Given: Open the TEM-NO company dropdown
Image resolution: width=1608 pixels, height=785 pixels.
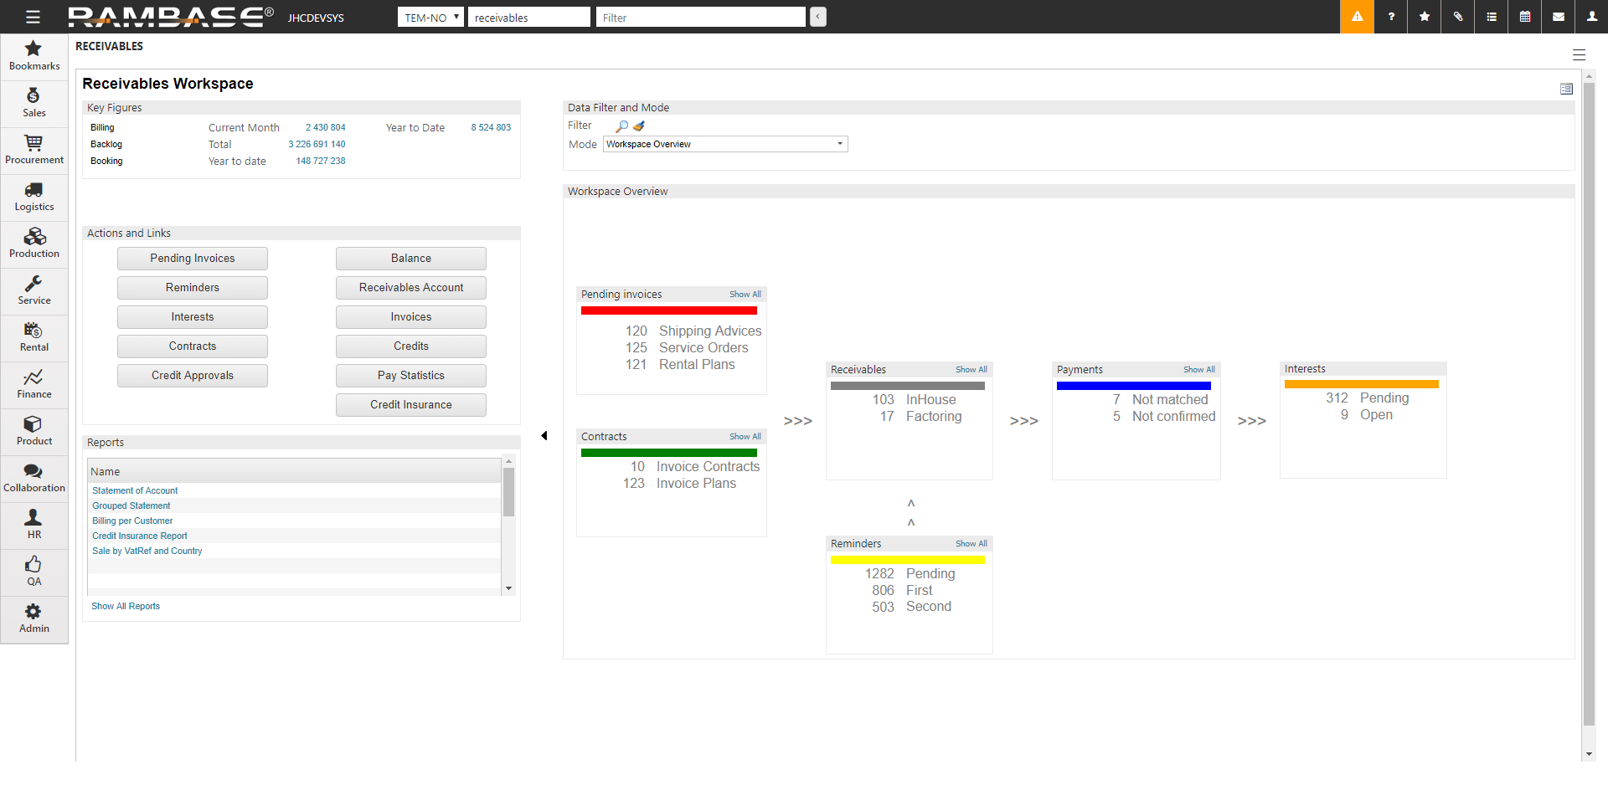Looking at the screenshot, I should [430, 18].
